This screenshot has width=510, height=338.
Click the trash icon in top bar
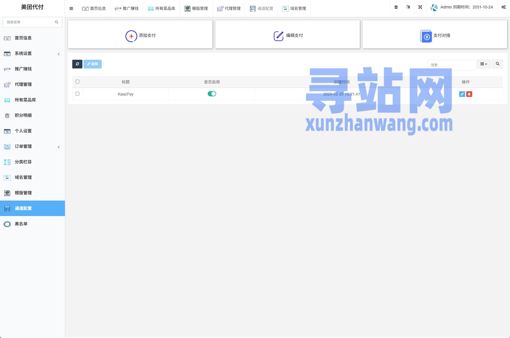[396, 7]
